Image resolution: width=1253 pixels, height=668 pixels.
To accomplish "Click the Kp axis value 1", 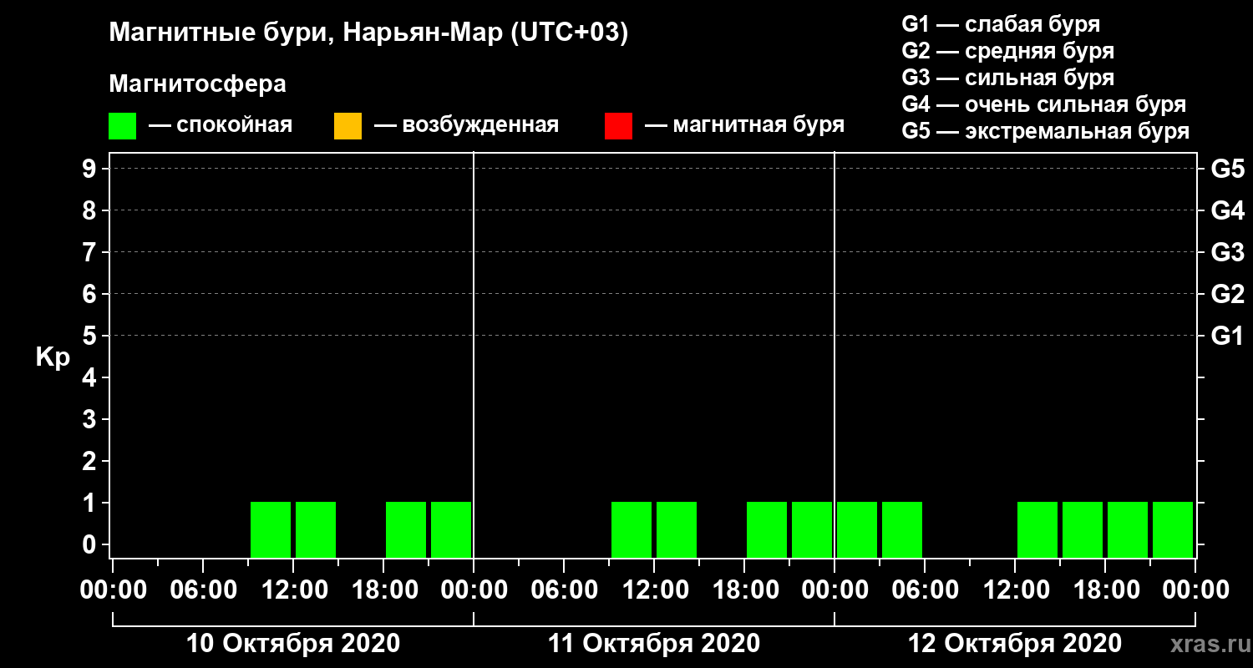I will tap(91, 503).
